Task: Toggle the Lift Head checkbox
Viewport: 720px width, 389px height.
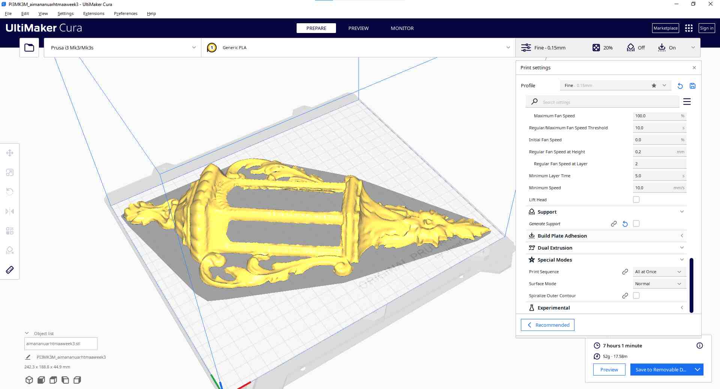Action: coord(636,200)
